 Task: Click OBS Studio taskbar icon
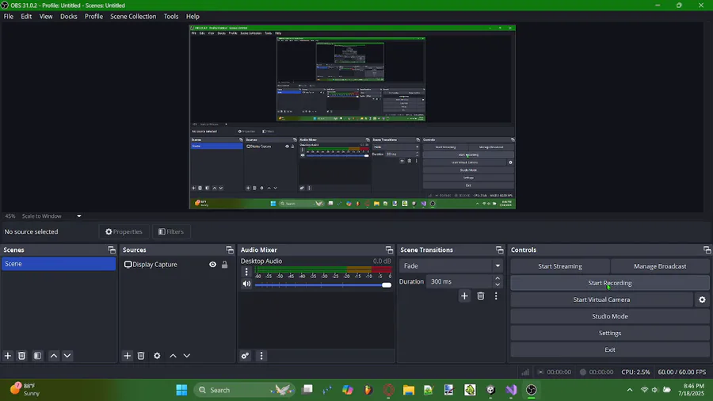point(532,390)
